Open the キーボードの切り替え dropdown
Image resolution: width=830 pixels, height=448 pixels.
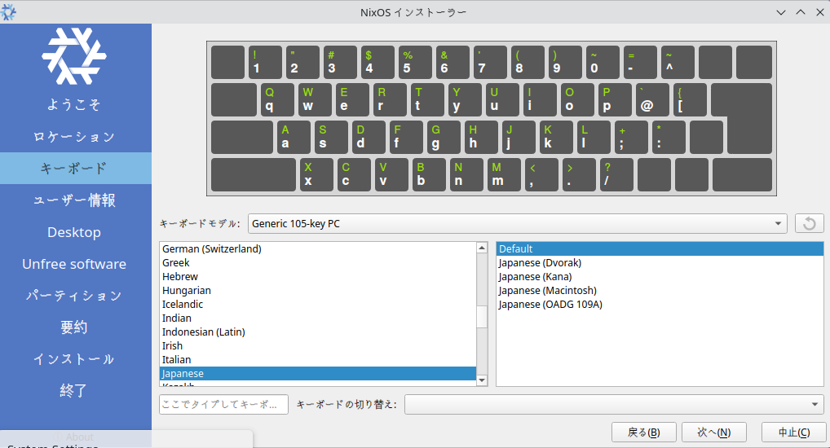tap(614, 404)
